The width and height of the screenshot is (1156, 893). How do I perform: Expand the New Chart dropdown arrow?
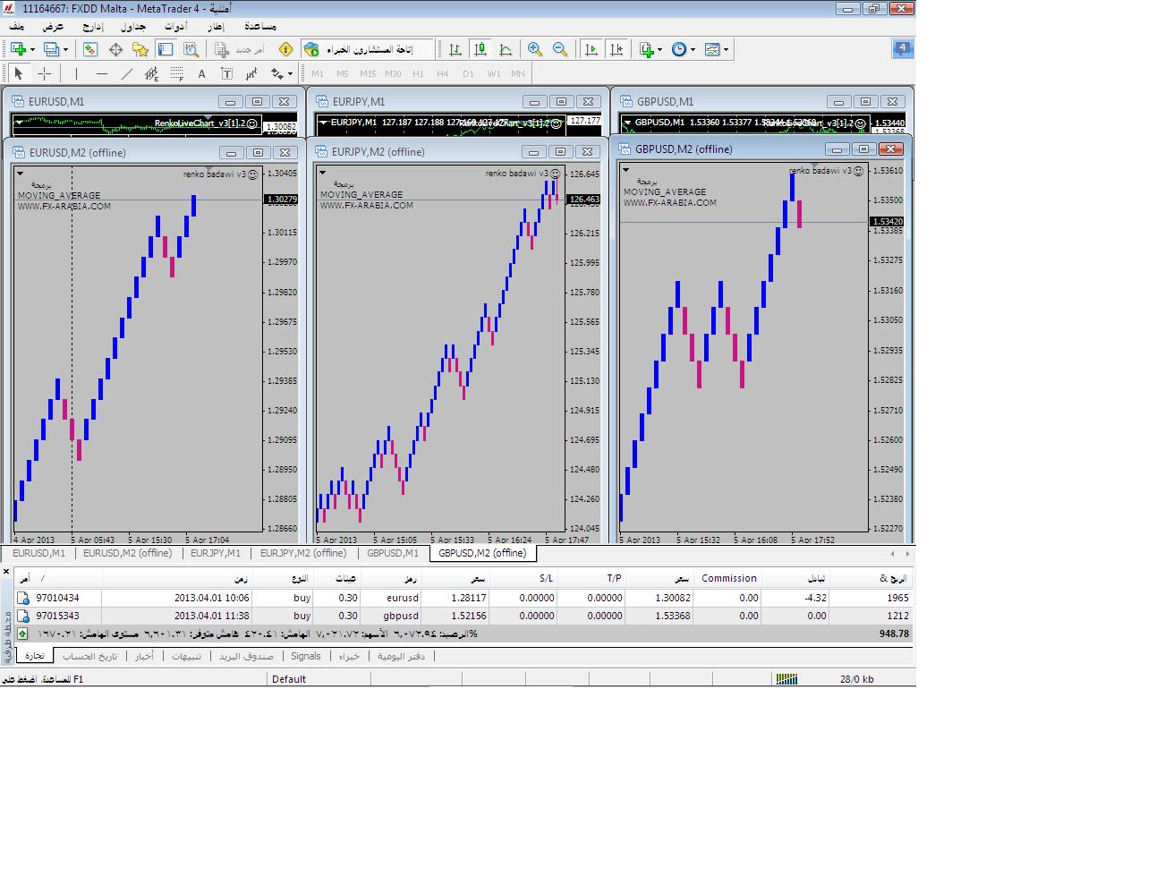[33, 50]
